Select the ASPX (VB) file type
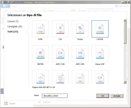This screenshot has height=108, width=131. coord(80,54)
